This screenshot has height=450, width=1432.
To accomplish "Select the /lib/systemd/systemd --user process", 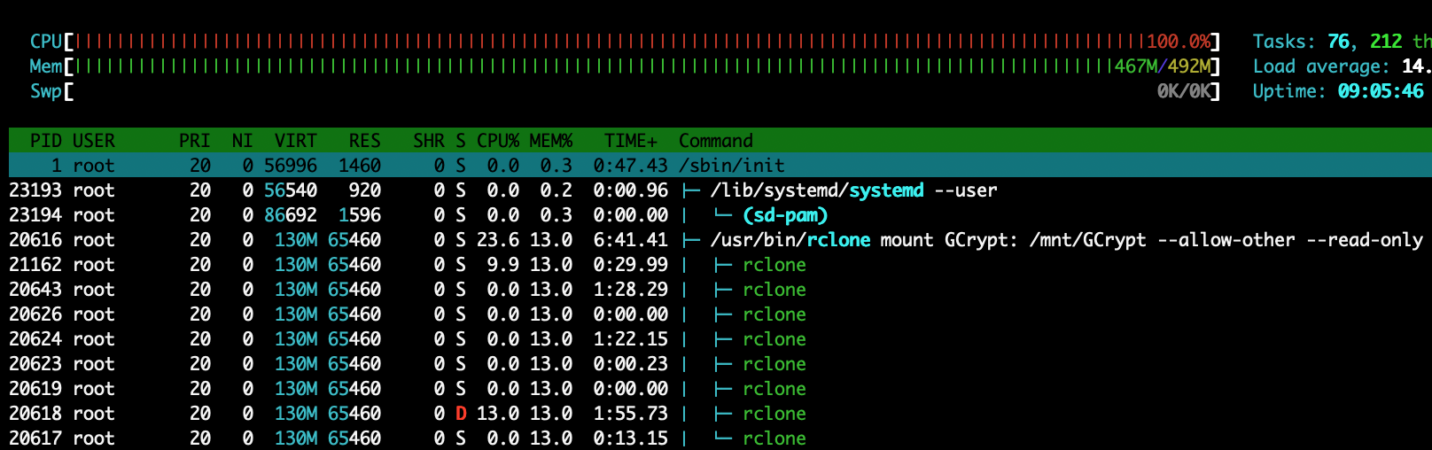I will [x=853, y=190].
